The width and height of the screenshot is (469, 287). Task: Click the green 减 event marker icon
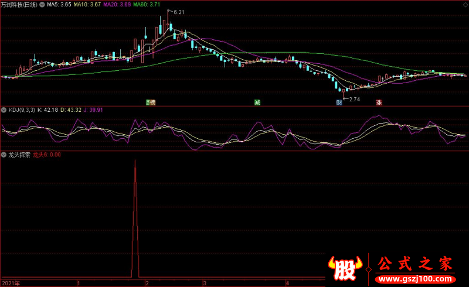click(257, 102)
